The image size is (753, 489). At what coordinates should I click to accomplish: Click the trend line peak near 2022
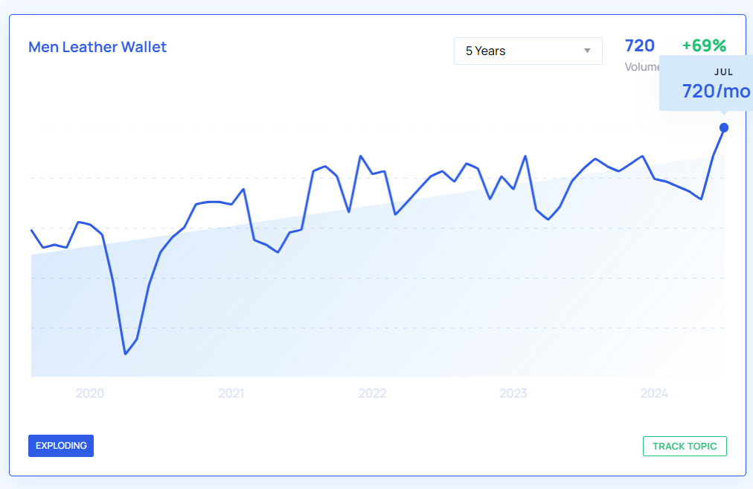360,156
